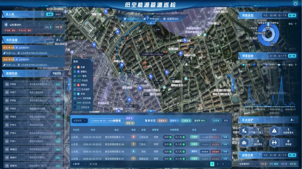Click the 白名单 button
The image size is (302, 169).
click(x=216, y=121)
